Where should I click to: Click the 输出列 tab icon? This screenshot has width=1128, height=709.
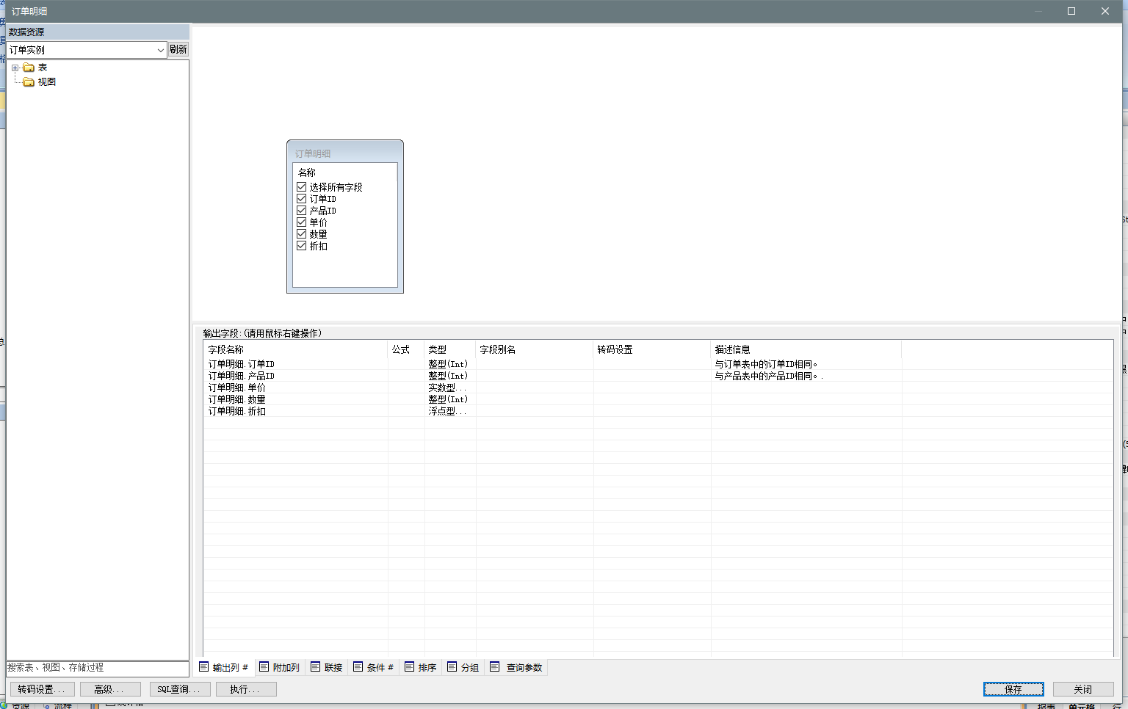pyautogui.click(x=204, y=667)
